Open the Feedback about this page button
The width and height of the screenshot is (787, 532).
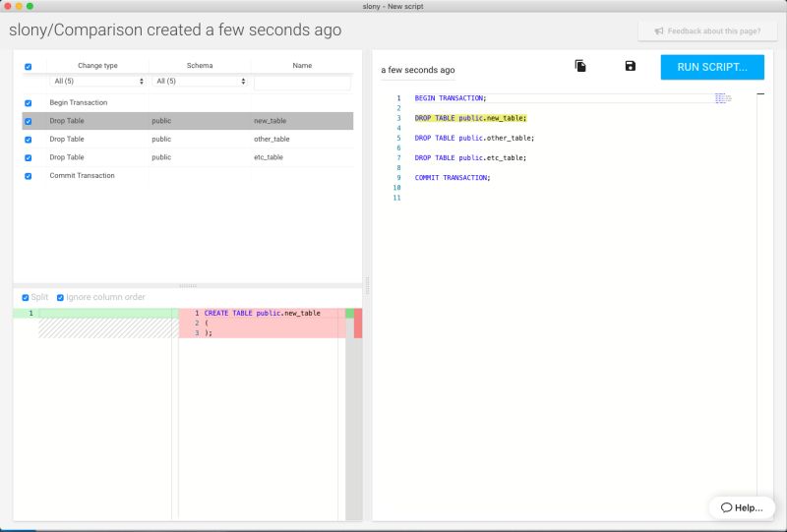pyautogui.click(x=707, y=31)
